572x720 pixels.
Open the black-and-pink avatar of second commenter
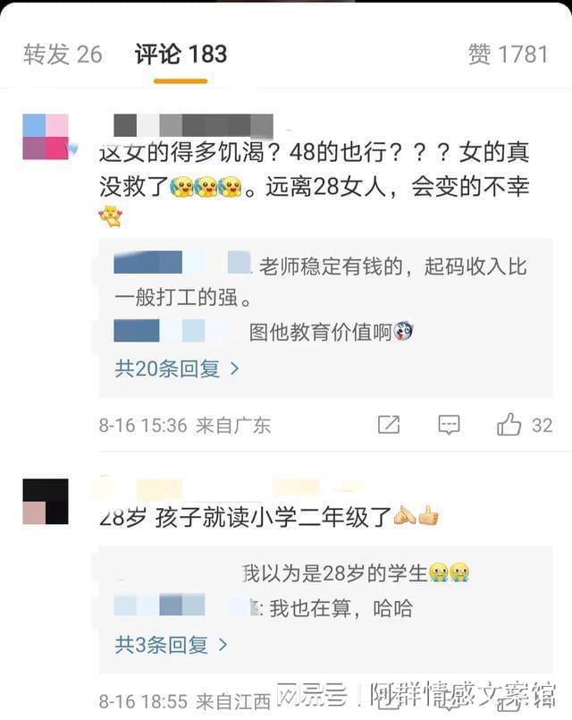[46, 502]
